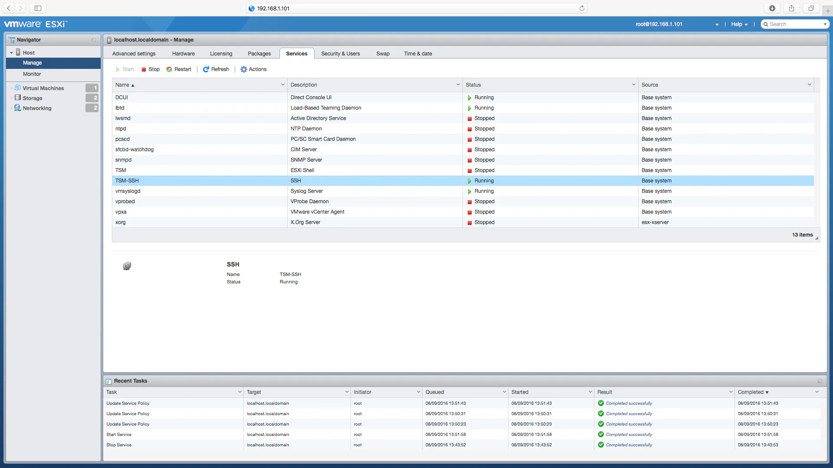The image size is (833, 468).
Task: Click the browser share icon
Action: pos(792,8)
